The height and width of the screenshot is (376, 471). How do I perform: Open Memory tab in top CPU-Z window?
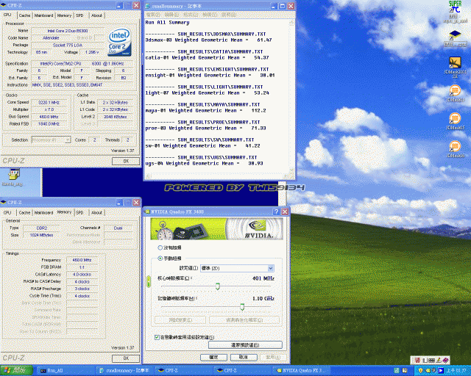point(64,15)
